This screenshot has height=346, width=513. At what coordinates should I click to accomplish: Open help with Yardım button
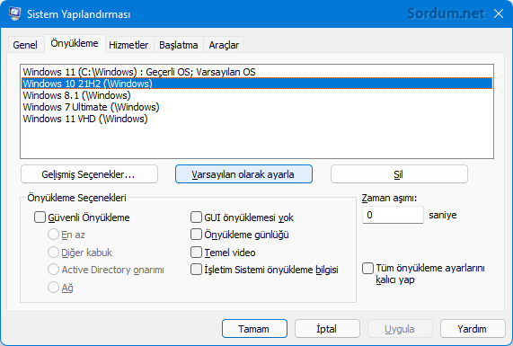(473, 329)
